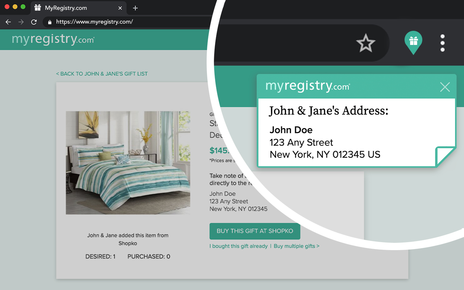
Task: Select the MyRegistry.com browser tab
Action: pos(79,8)
